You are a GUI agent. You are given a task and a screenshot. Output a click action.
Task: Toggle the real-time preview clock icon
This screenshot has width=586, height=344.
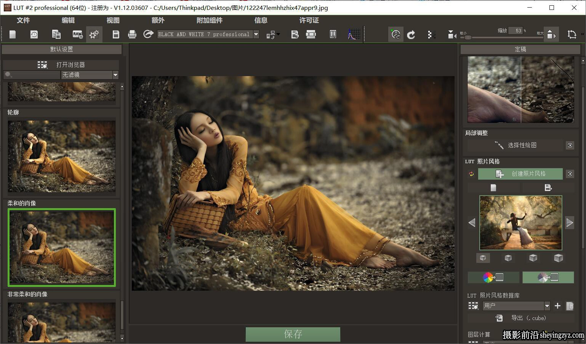point(396,35)
